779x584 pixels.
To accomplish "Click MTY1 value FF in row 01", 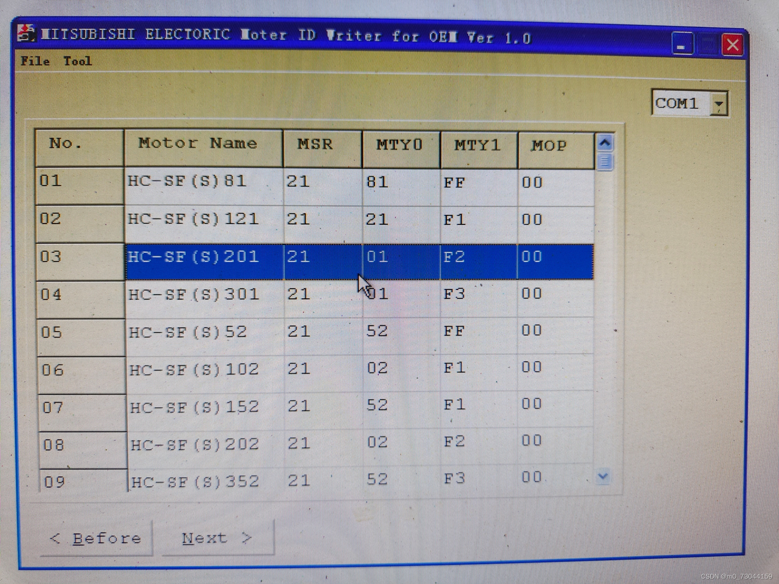I will click(x=479, y=187).
